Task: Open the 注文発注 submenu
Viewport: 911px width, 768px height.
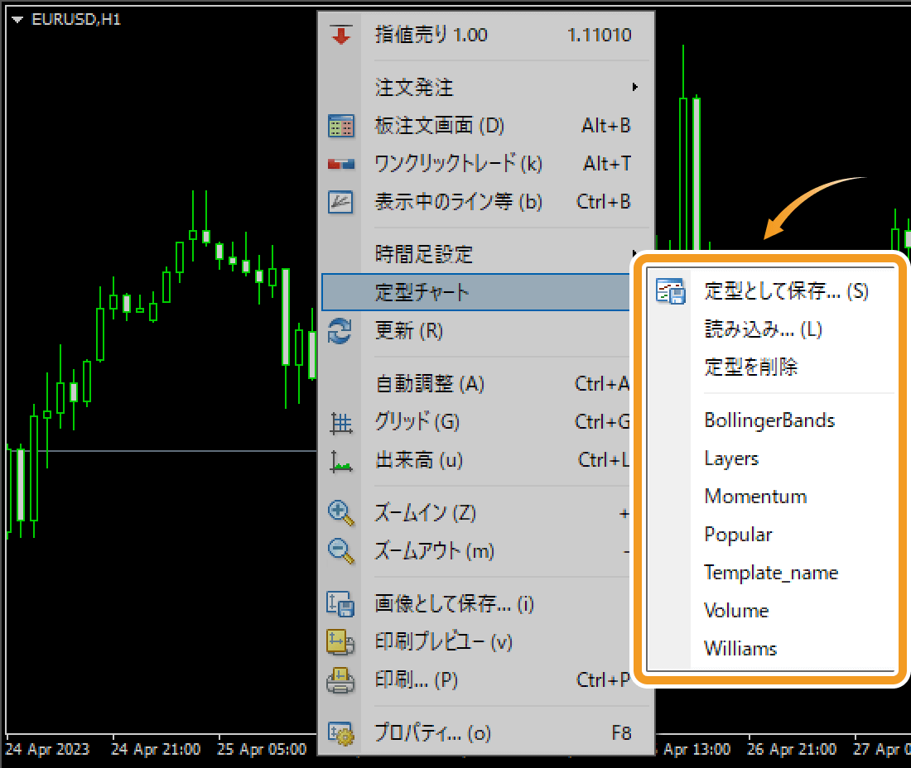Action: coord(487,87)
